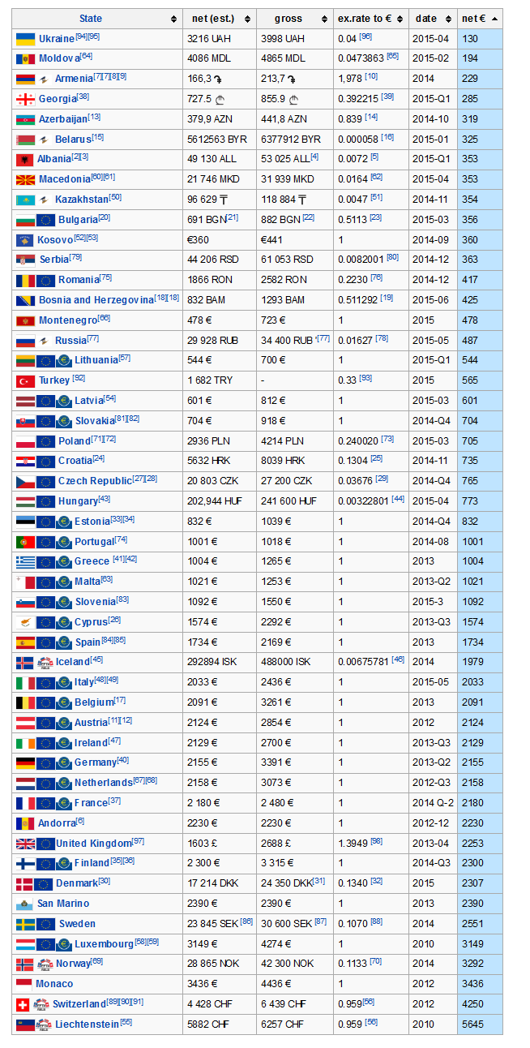Click the San Marino flag icon
Image resolution: width=530 pixels, height=1048 pixels.
pos(25,904)
